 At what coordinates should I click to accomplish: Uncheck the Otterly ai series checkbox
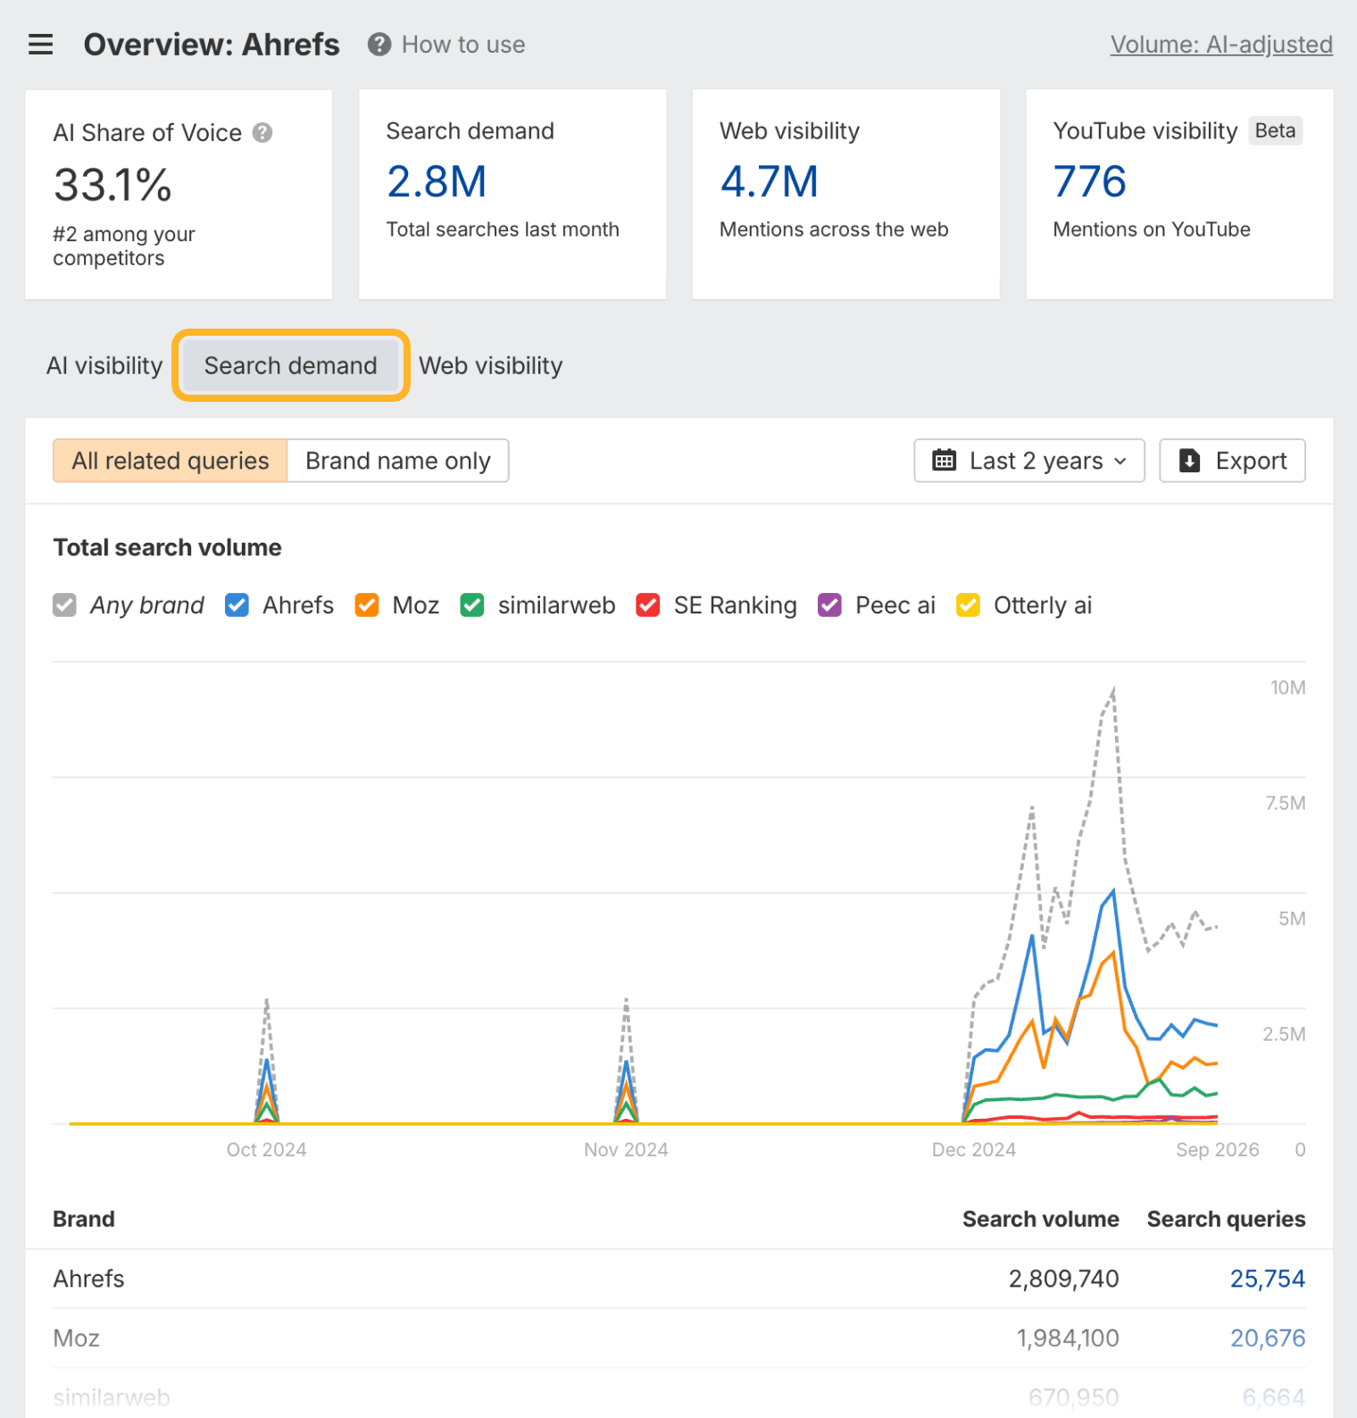tap(969, 605)
